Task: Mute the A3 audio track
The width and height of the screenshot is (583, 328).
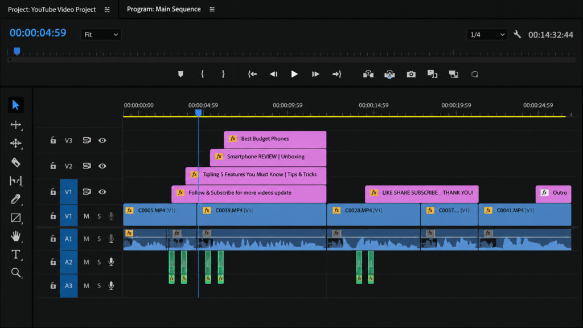Action: (87, 286)
